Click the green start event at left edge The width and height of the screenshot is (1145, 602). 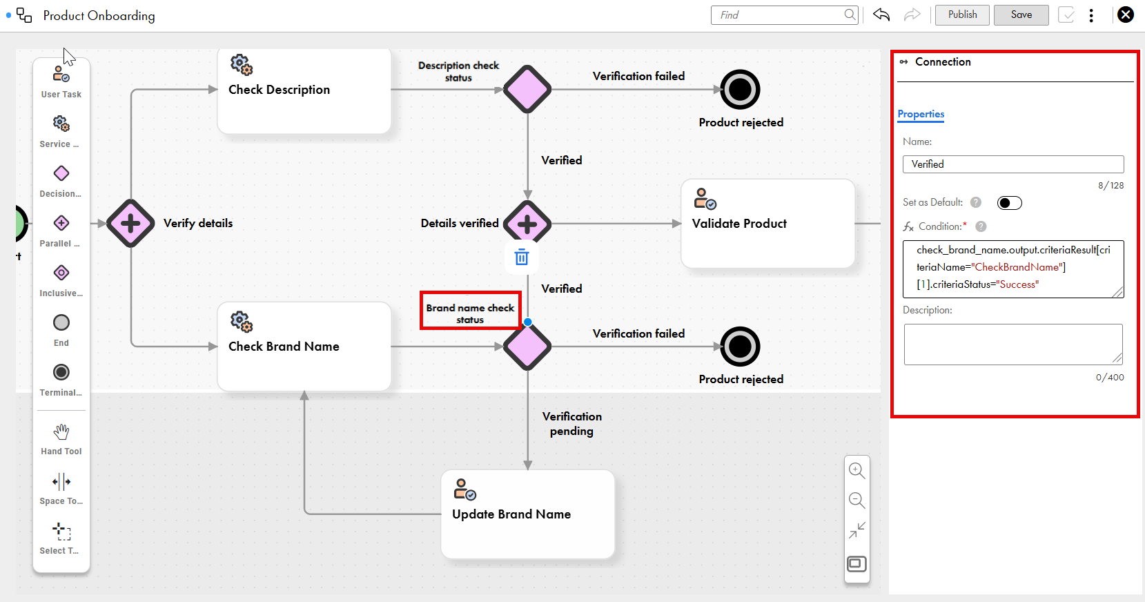21,224
